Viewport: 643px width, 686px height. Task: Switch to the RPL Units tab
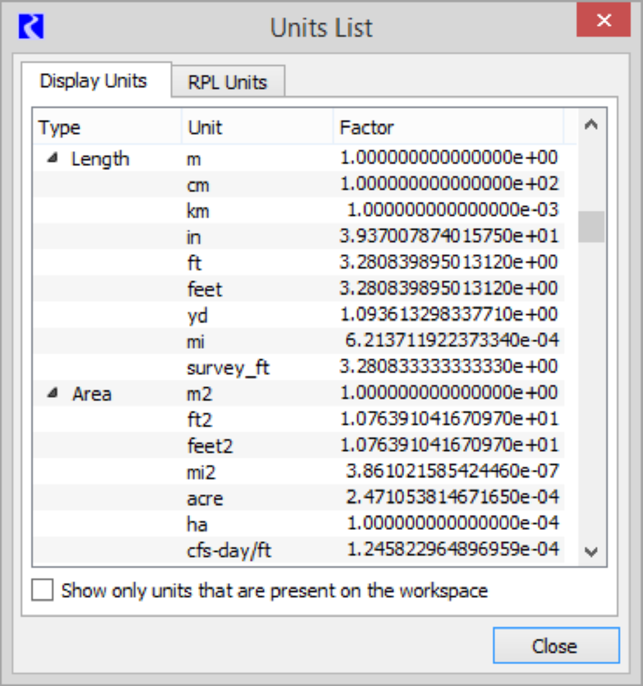pos(228,82)
